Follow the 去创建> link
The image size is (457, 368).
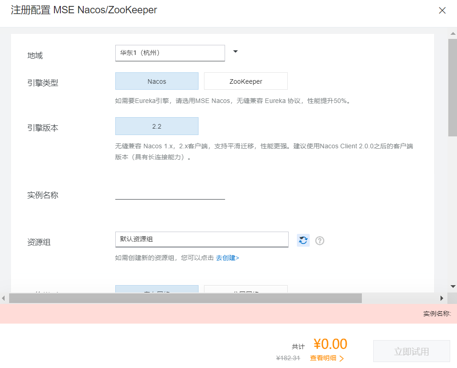(227, 258)
